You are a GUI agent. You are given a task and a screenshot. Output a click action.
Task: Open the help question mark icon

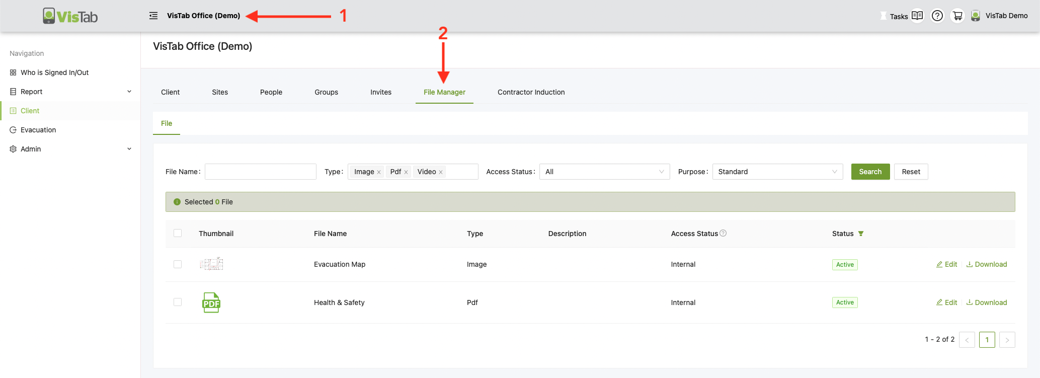tap(937, 16)
